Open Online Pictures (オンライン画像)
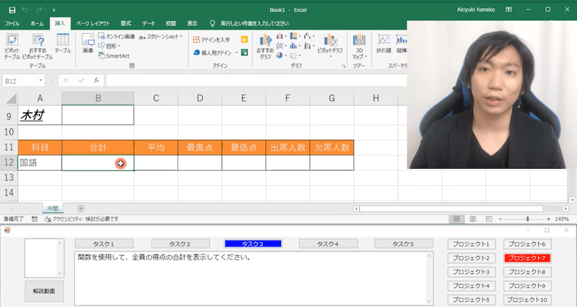Viewport: 577px width, 307px height. coord(117,37)
